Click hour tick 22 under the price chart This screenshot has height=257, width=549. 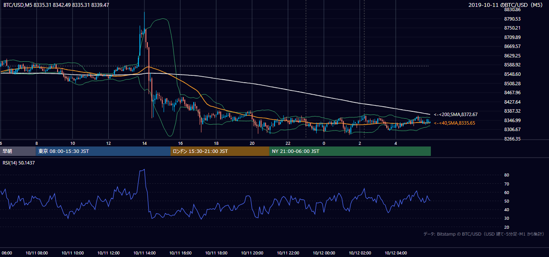[x=288, y=143]
